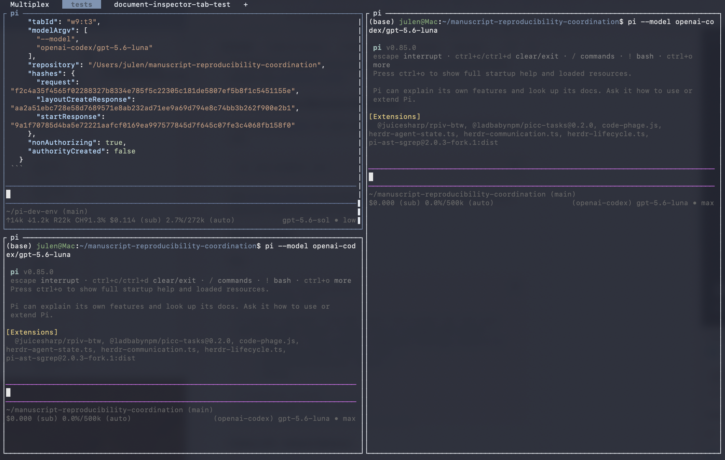Click the "tabId" line with value w9:t3
The height and width of the screenshot is (460, 725).
point(64,22)
